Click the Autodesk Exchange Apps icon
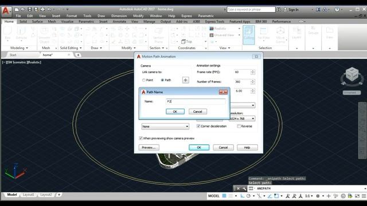Image resolution: width=367 pixels, height=206 pixels. click(318, 10)
